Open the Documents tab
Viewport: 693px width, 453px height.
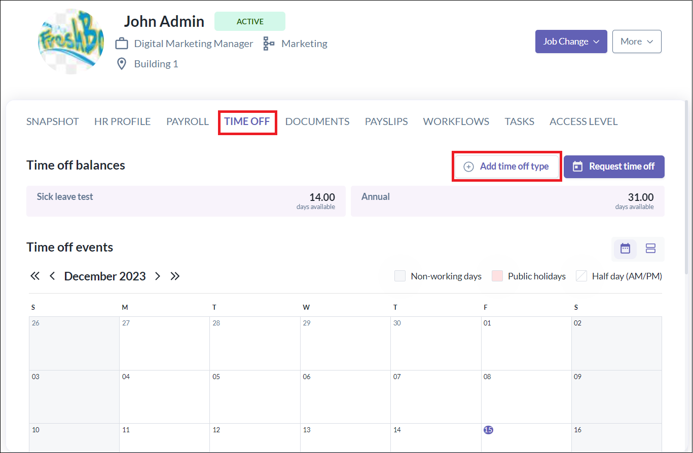tap(317, 121)
